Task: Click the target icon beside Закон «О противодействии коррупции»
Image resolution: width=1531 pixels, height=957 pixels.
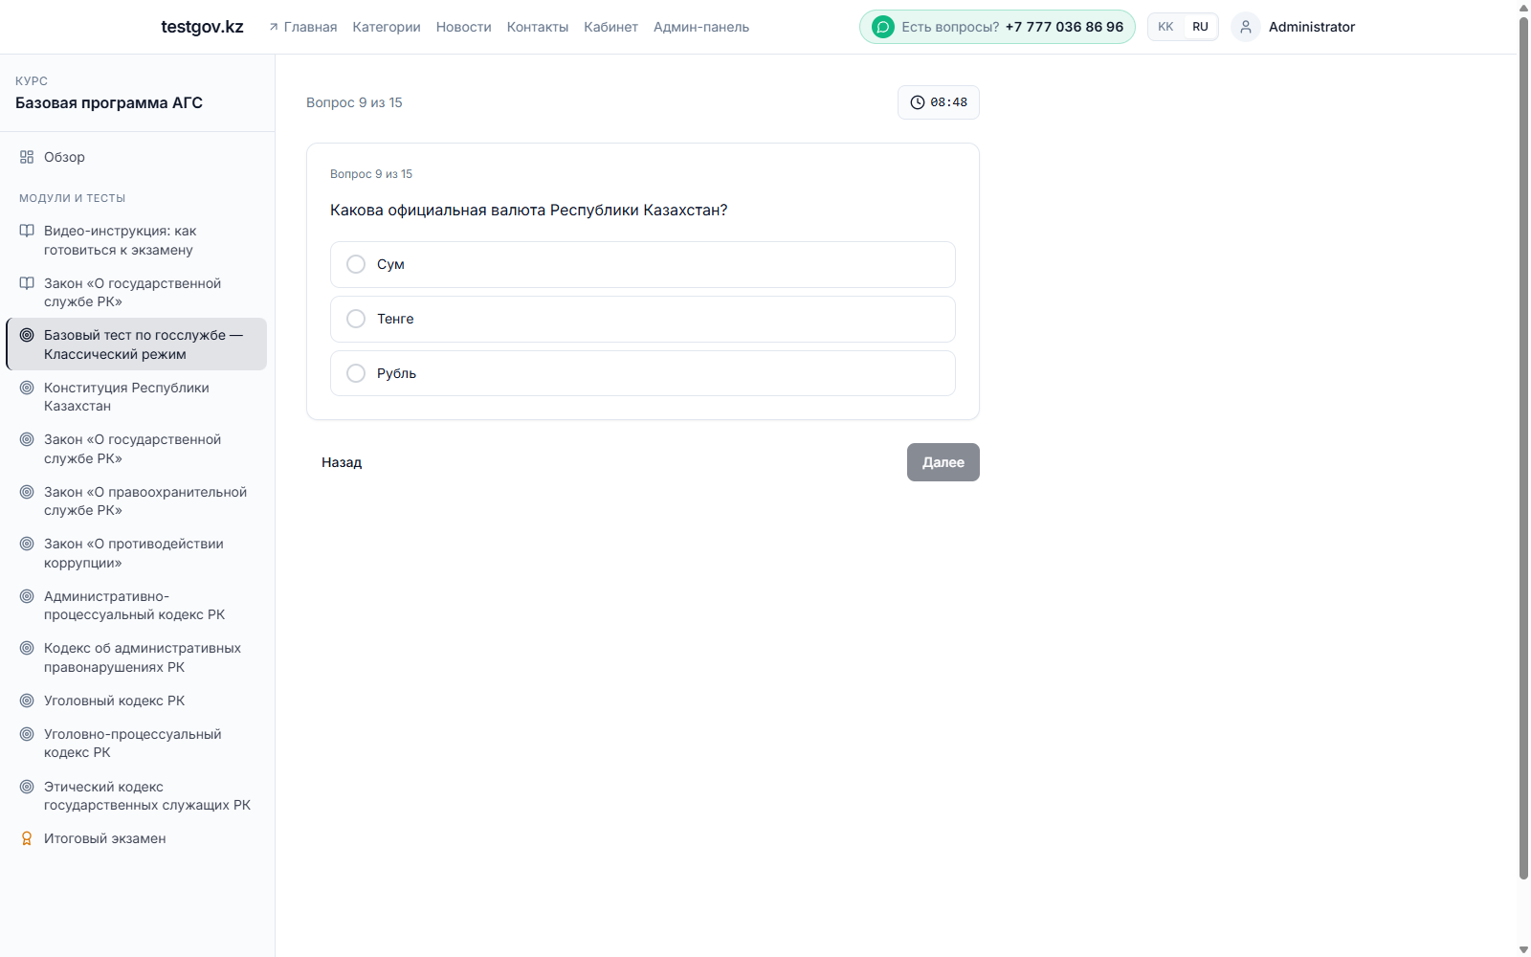Action: coord(27,544)
